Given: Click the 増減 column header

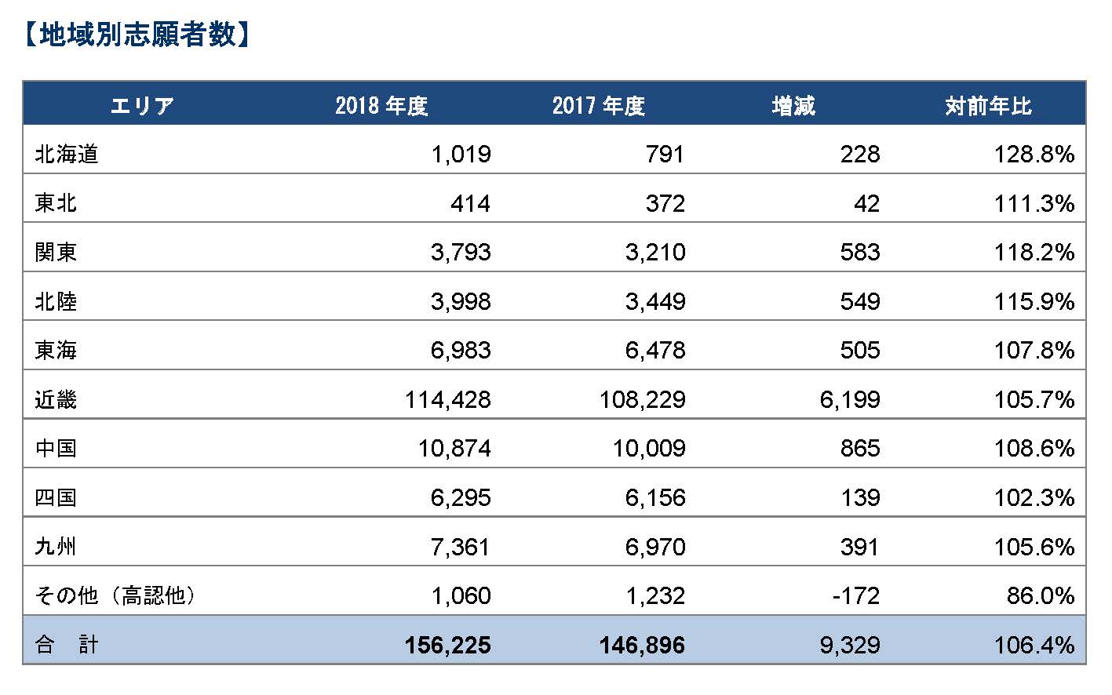Looking at the screenshot, I should click(793, 106).
